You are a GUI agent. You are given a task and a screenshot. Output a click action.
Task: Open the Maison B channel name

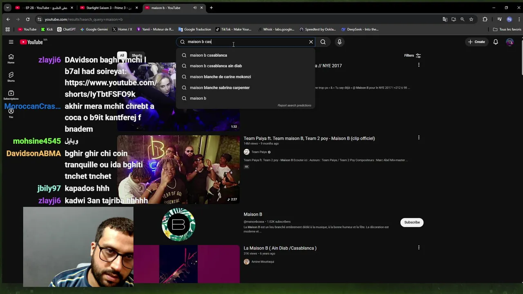[253, 214]
